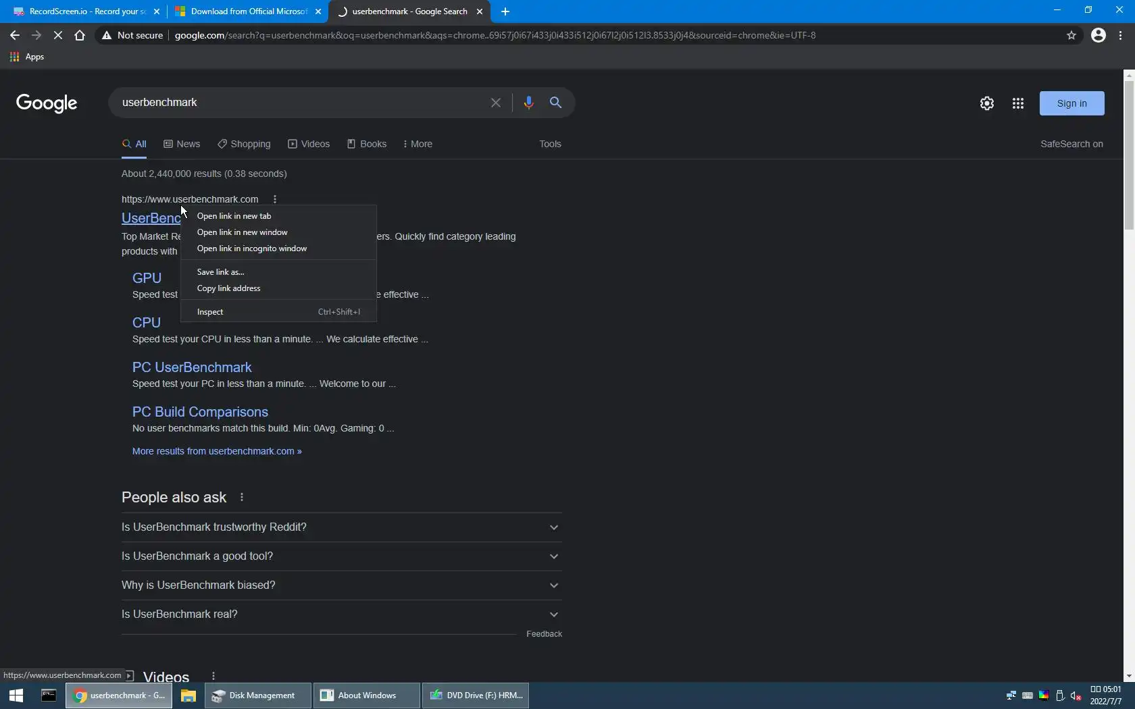
Task: Open the PC Build Comparisons sitelink
Action: [x=200, y=412]
